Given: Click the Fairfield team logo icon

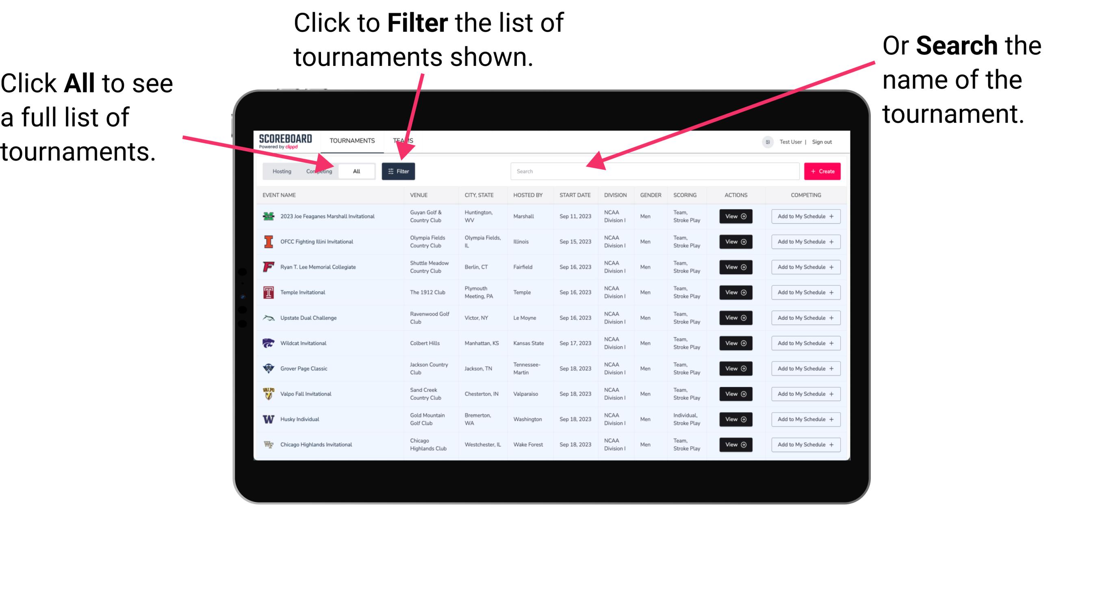Looking at the screenshot, I should pos(268,267).
